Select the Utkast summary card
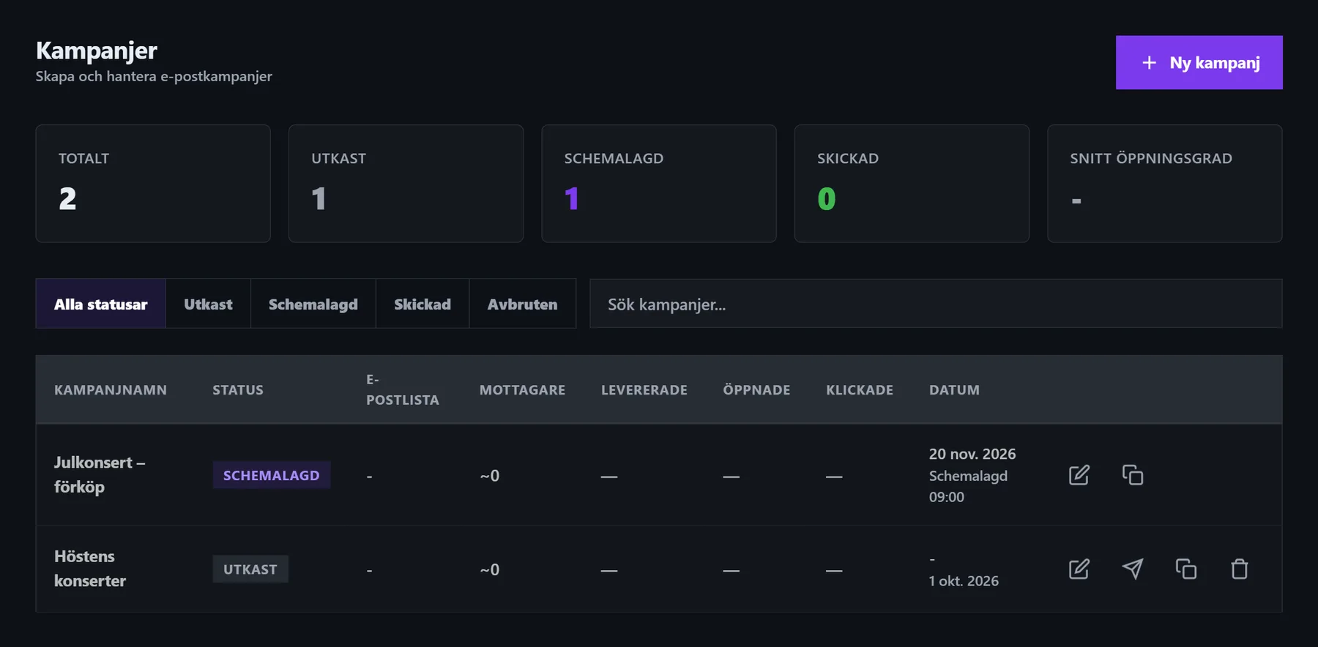The width and height of the screenshot is (1318, 647). point(406,184)
